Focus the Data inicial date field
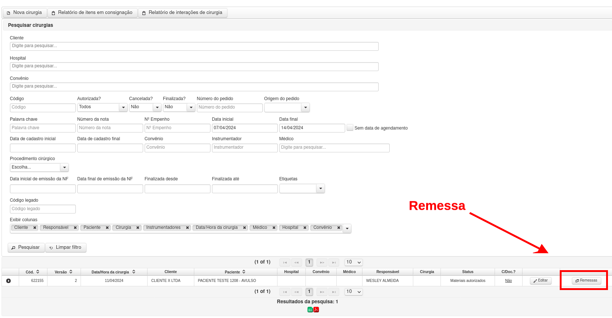 [x=245, y=128]
